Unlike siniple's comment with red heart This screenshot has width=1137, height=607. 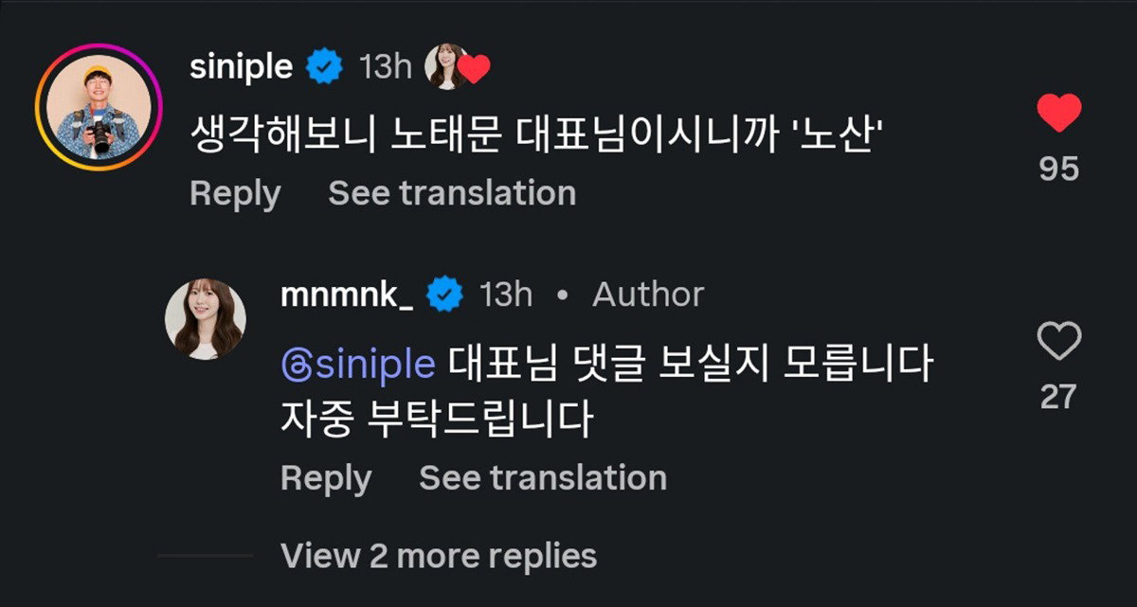click(1058, 114)
